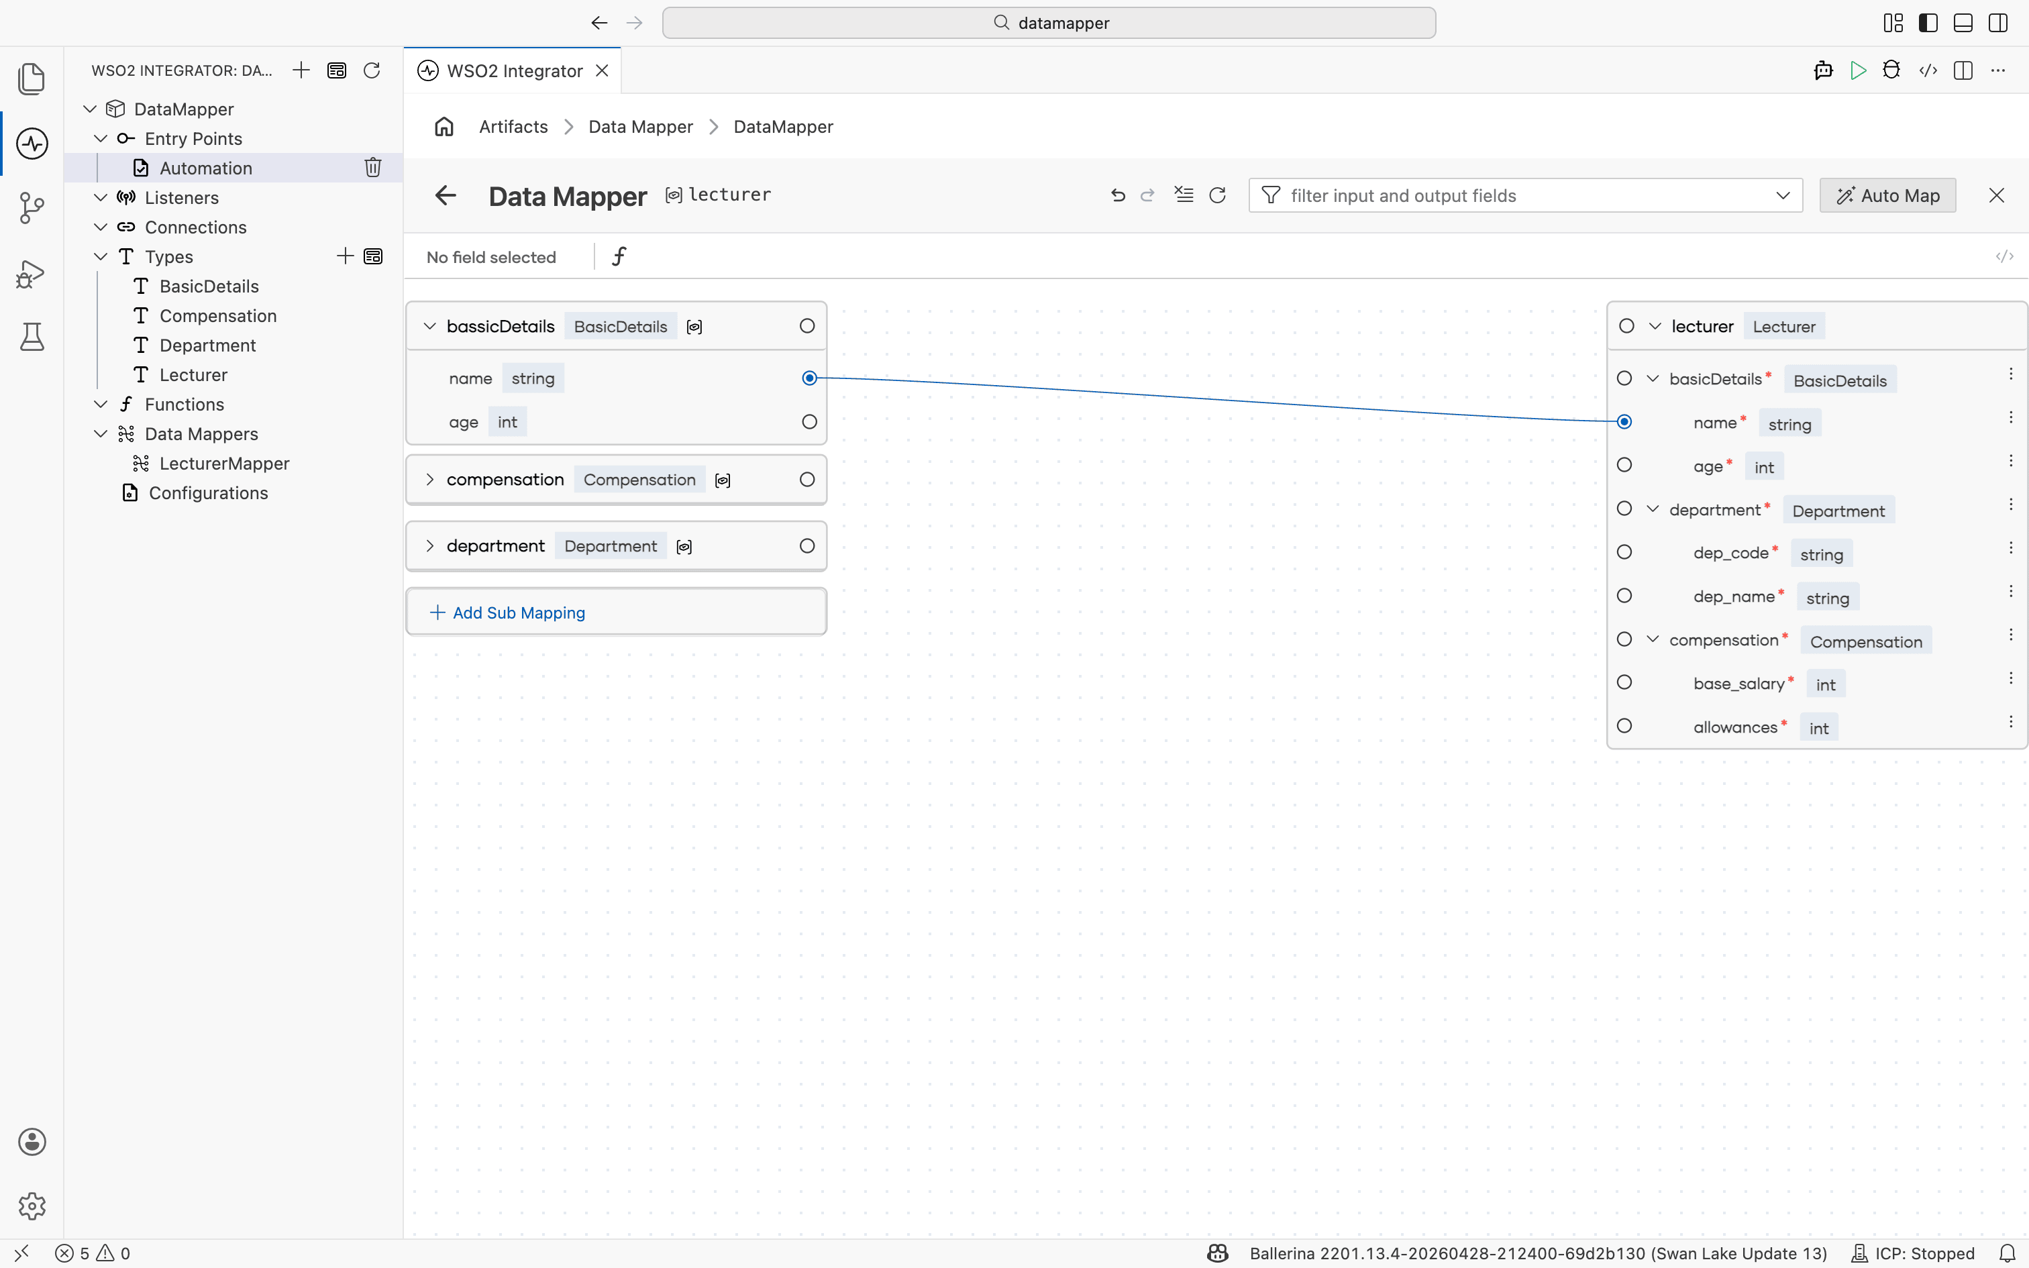Open errors and warnings count in status bar

tap(93, 1253)
